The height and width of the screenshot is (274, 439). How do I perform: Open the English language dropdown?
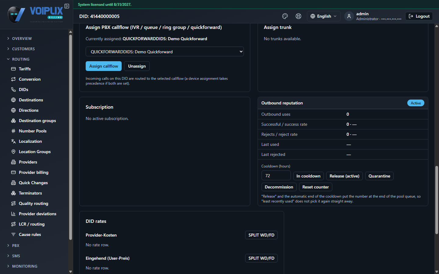click(323, 16)
